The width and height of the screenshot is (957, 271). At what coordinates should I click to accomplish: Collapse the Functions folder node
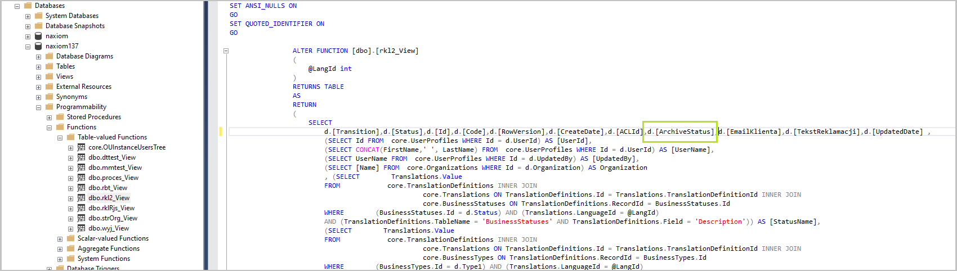coord(49,128)
